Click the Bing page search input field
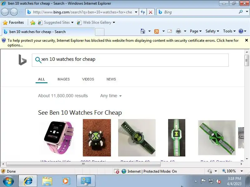 tap(130, 60)
